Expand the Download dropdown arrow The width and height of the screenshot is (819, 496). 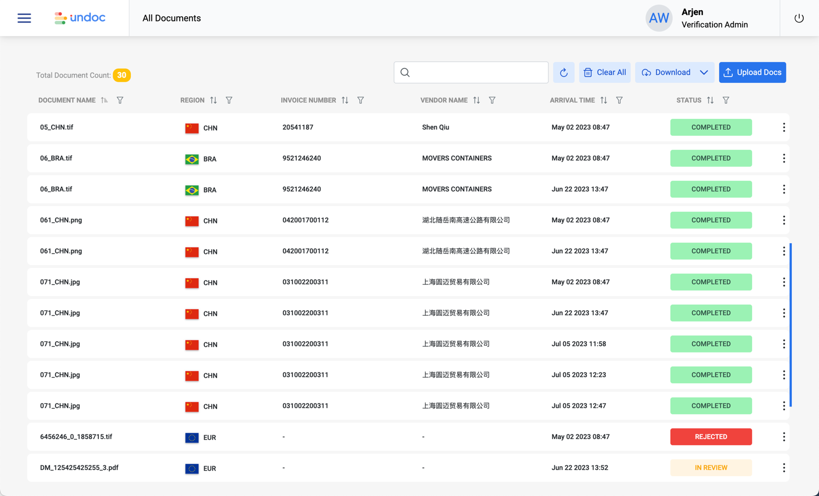tap(704, 73)
